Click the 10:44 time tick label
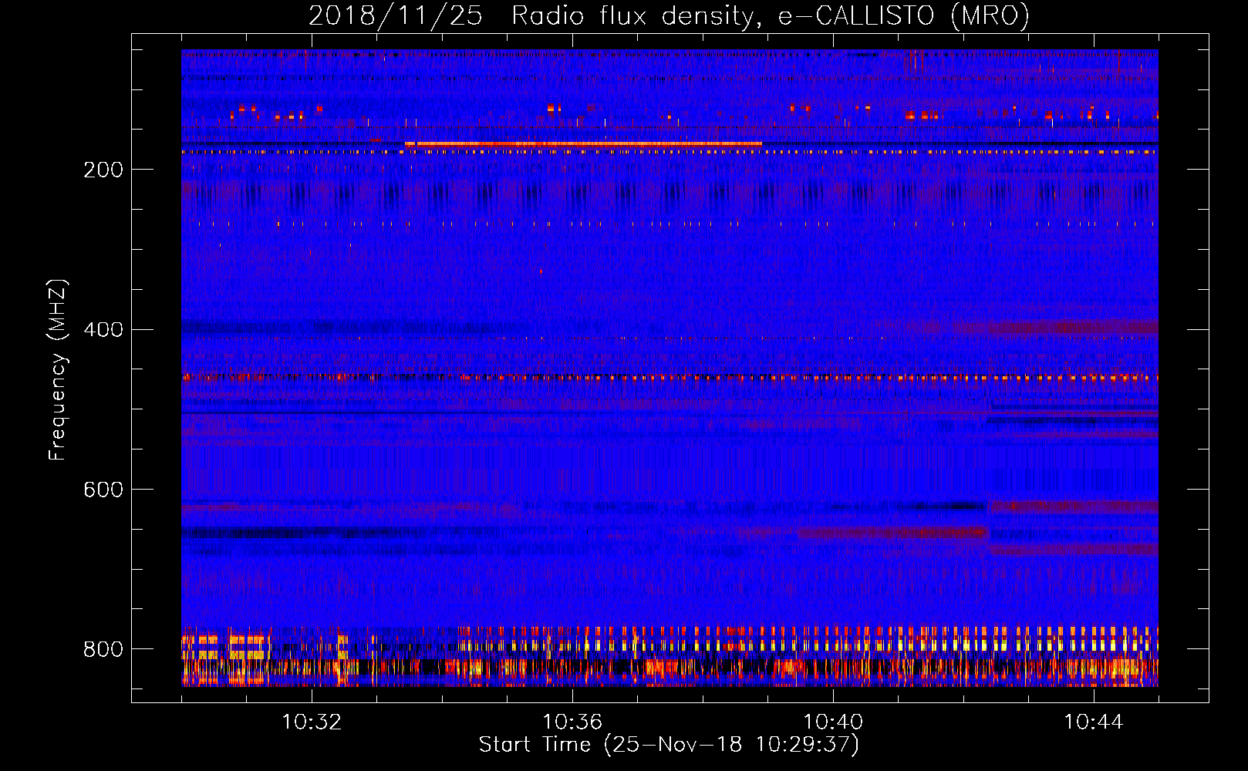This screenshot has width=1248, height=771. (1094, 722)
